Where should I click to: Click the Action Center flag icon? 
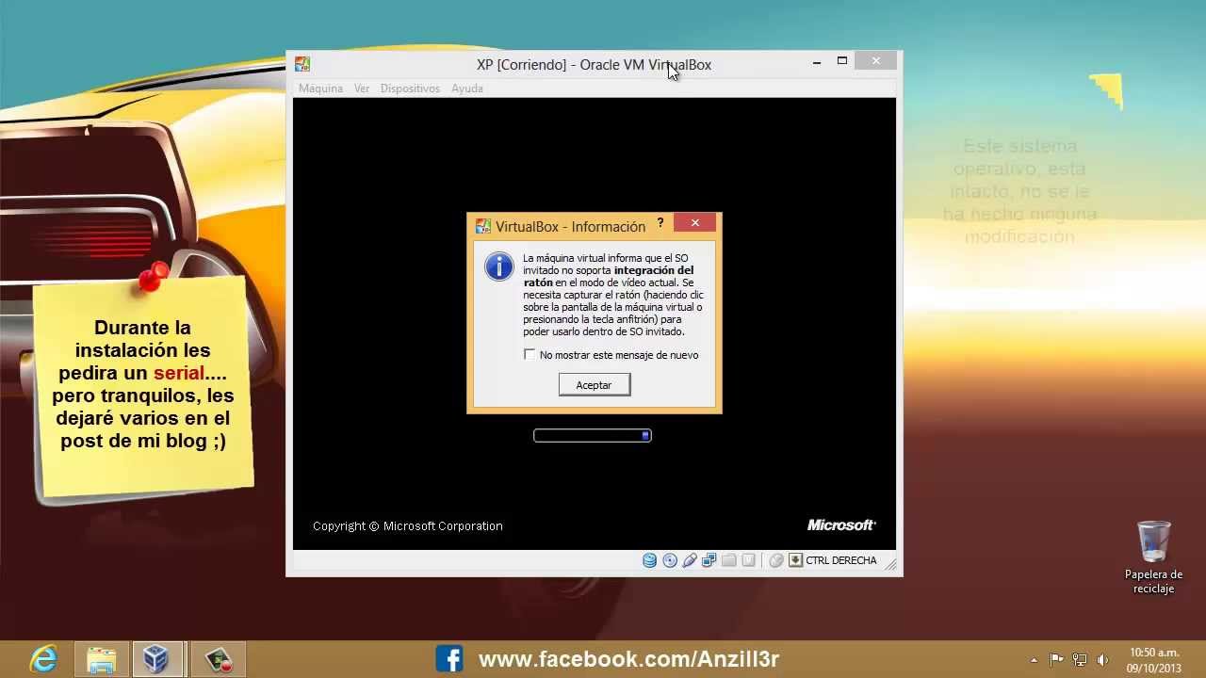(x=1057, y=660)
